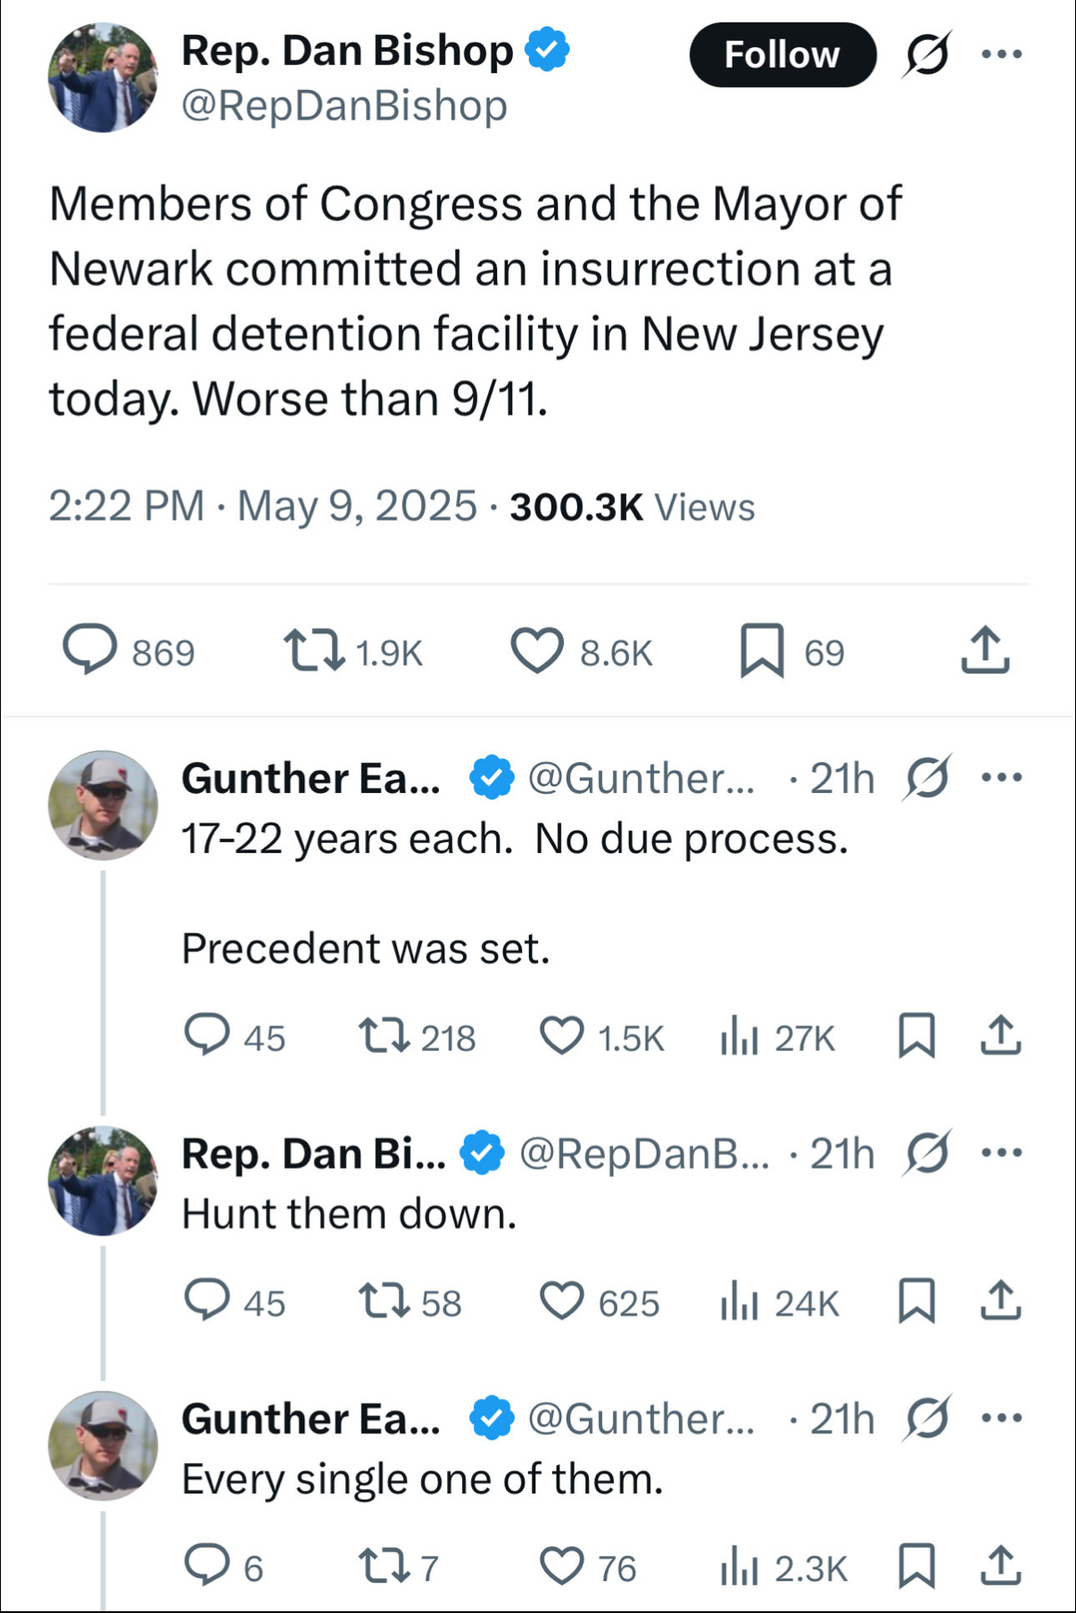Bookmark the main post with 69 bookmarks
Viewport: 1076px width, 1613px height.
(763, 650)
